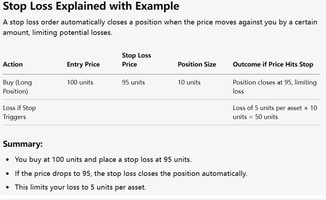Click the bullet dot before "You buy at 100"

8,159
